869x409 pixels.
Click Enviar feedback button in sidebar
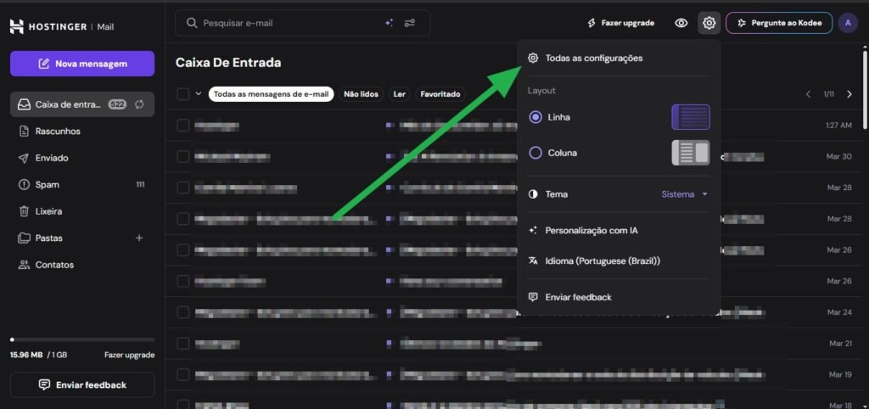point(82,384)
